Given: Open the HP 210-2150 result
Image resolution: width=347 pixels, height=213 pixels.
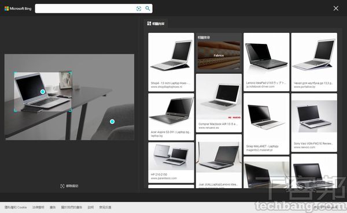Looking at the screenshot, I should click(171, 162).
